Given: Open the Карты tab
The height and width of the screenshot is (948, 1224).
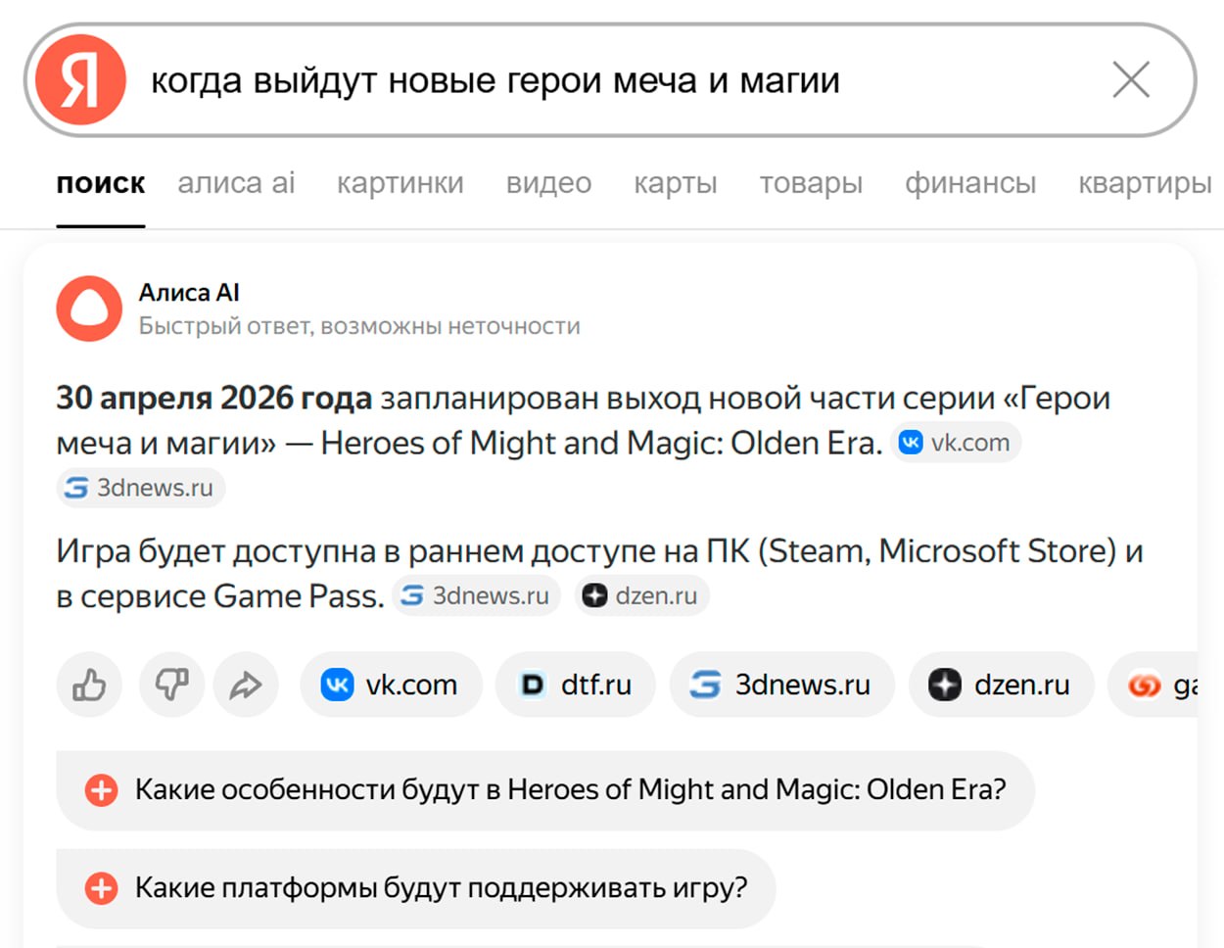Looking at the screenshot, I should click(x=675, y=183).
